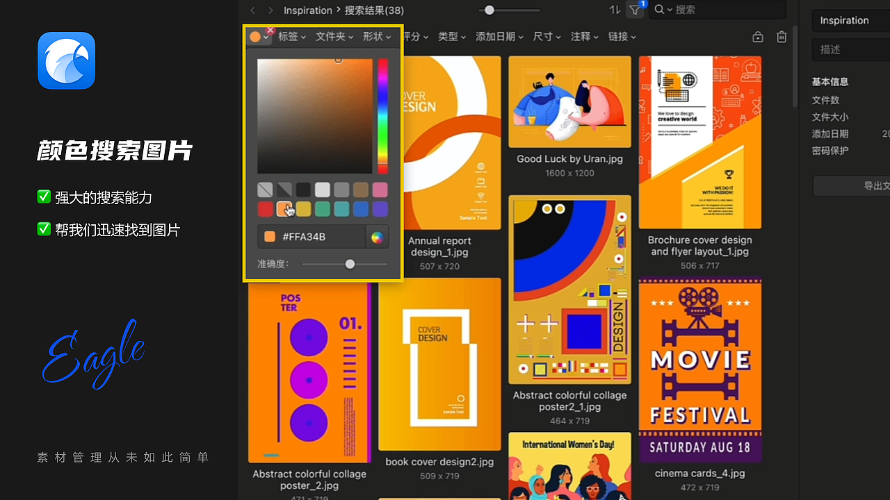Select the white color swatch
Screen dimensions: 890x500
[x=322, y=190]
